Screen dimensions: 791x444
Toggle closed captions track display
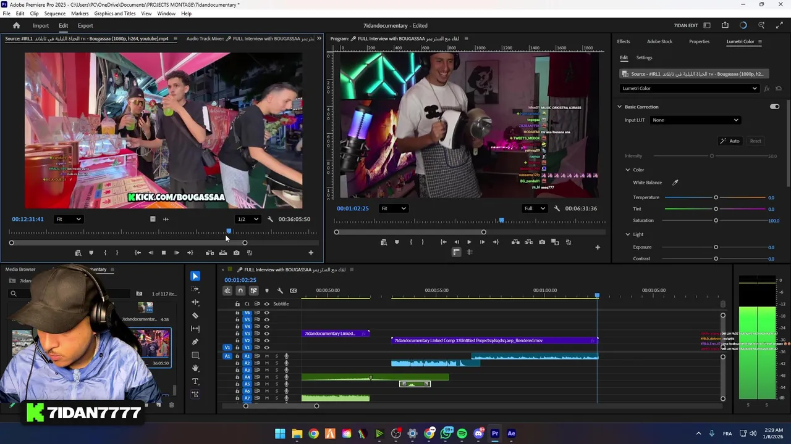pos(293,290)
